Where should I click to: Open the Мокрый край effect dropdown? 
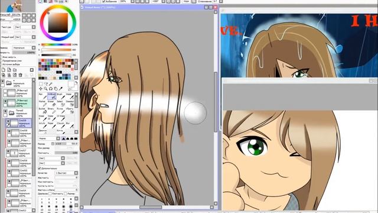25,37
